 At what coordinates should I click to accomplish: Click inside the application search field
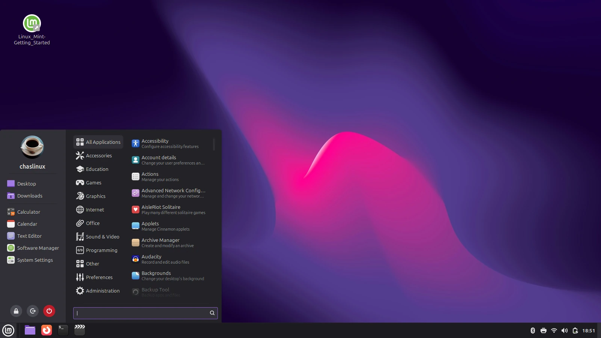tap(143, 313)
